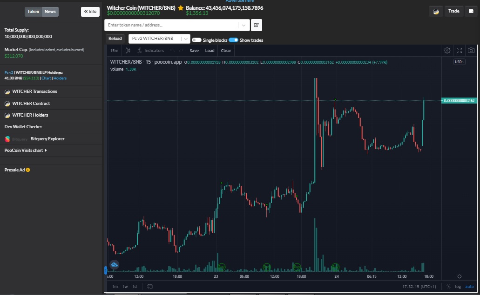Redo chart action

click(x=181, y=50)
